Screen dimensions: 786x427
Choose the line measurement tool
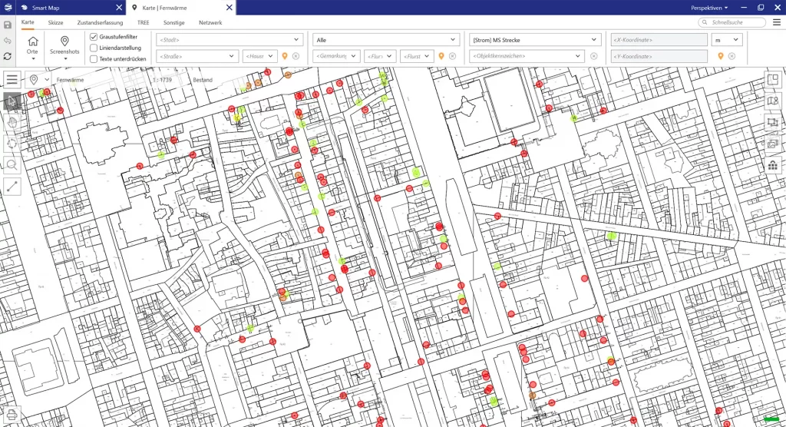(x=12, y=185)
